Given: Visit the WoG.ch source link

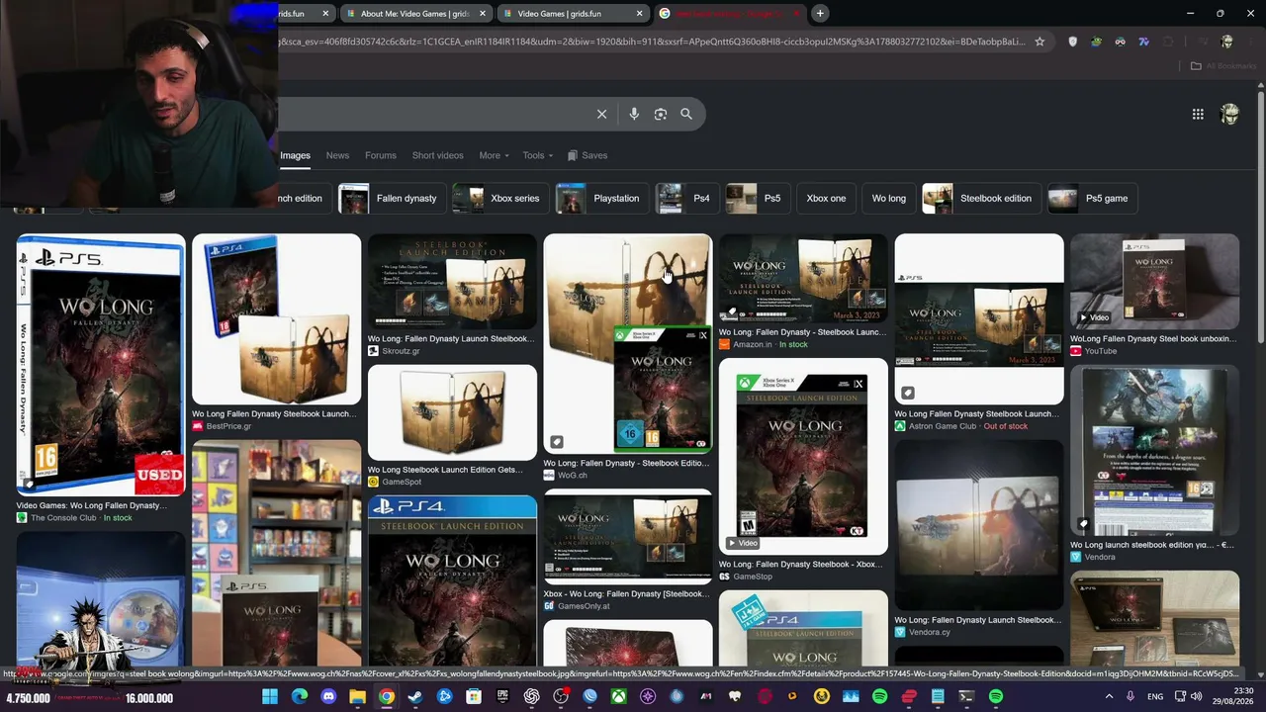Looking at the screenshot, I should [x=565, y=476].
